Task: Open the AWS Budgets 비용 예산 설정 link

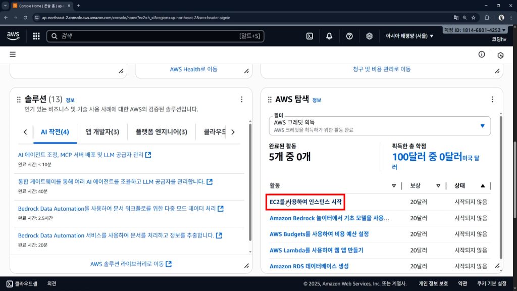Action: [x=319, y=234]
